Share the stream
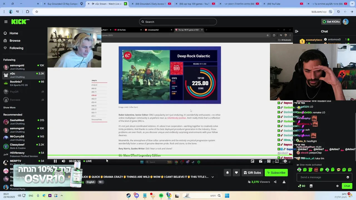The width and height of the screenshot is (356, 200). [x=275, y=182]
